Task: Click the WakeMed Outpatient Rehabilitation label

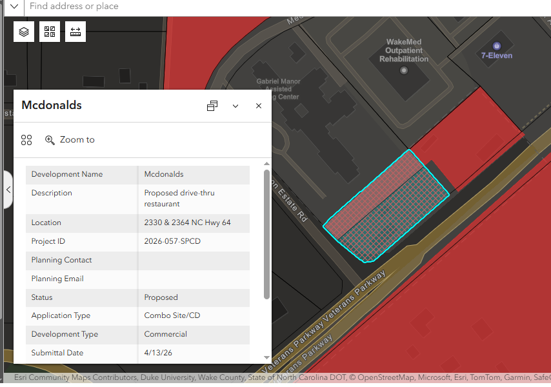Action: coord(404,50)
